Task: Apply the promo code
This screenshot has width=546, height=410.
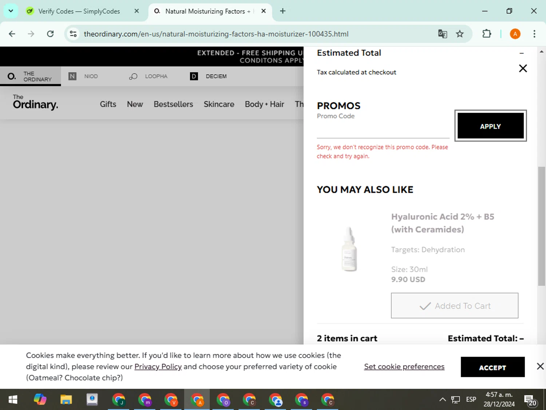Action: click(490, 126)
